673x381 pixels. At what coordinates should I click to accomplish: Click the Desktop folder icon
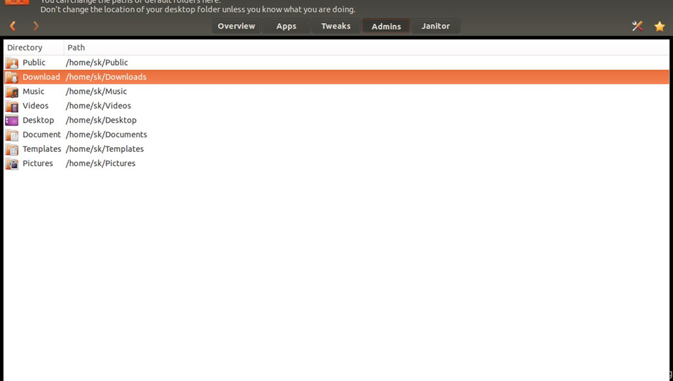pyautogui.click(x=12, y=120)
